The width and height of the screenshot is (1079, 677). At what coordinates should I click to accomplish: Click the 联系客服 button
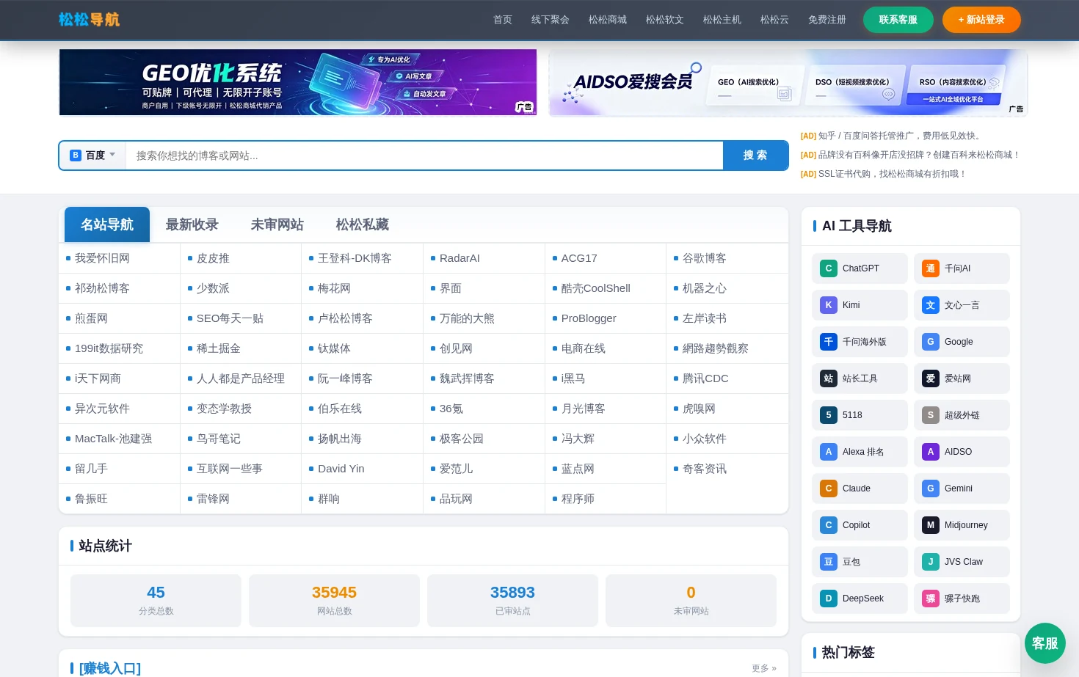click(x=898, y=20)
